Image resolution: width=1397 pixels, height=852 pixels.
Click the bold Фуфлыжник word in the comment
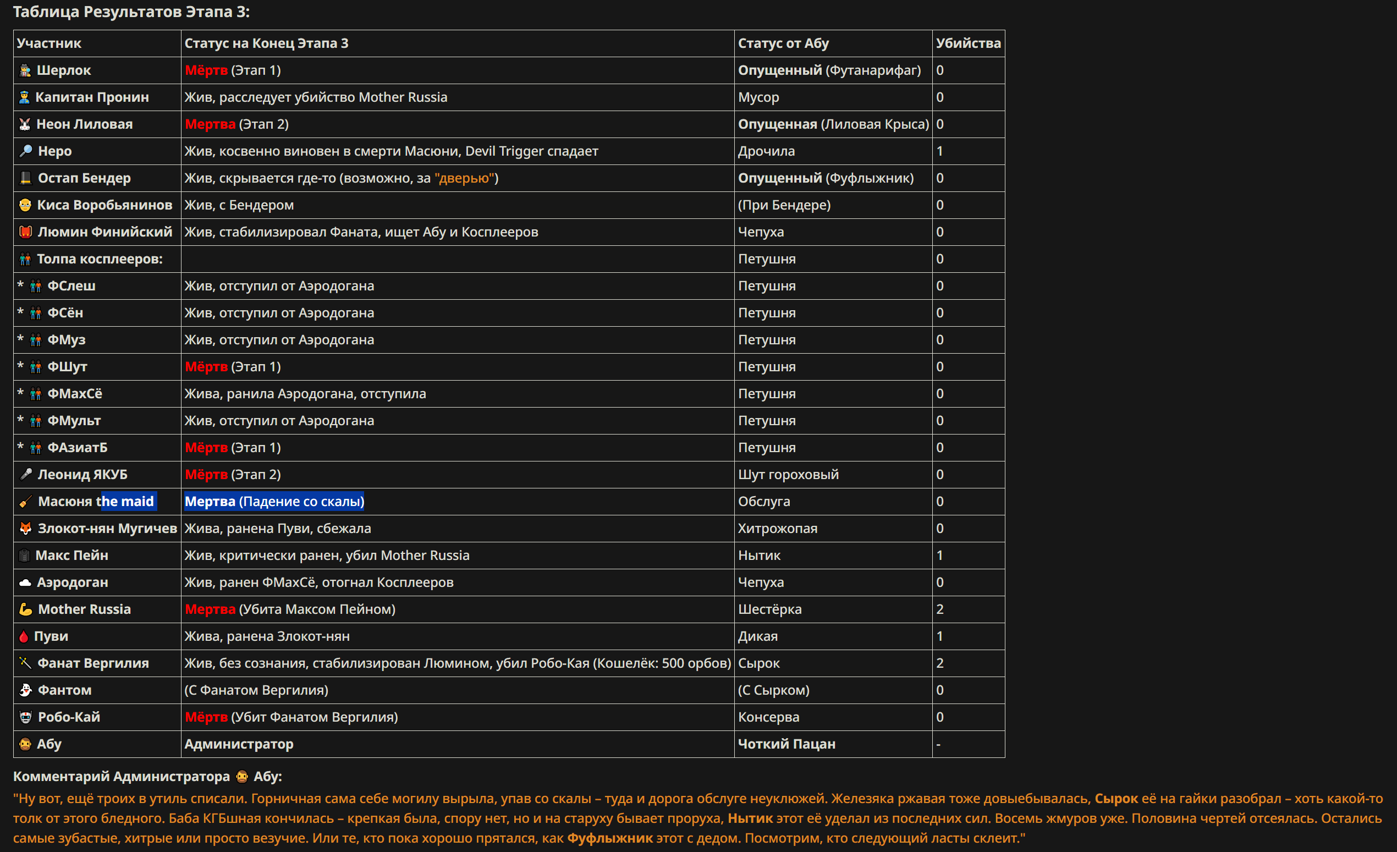[x=610, y=838]
